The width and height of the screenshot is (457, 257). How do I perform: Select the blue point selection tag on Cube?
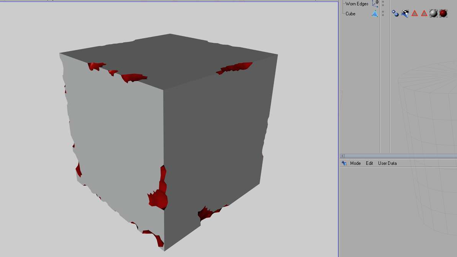(x=395, y=13)
